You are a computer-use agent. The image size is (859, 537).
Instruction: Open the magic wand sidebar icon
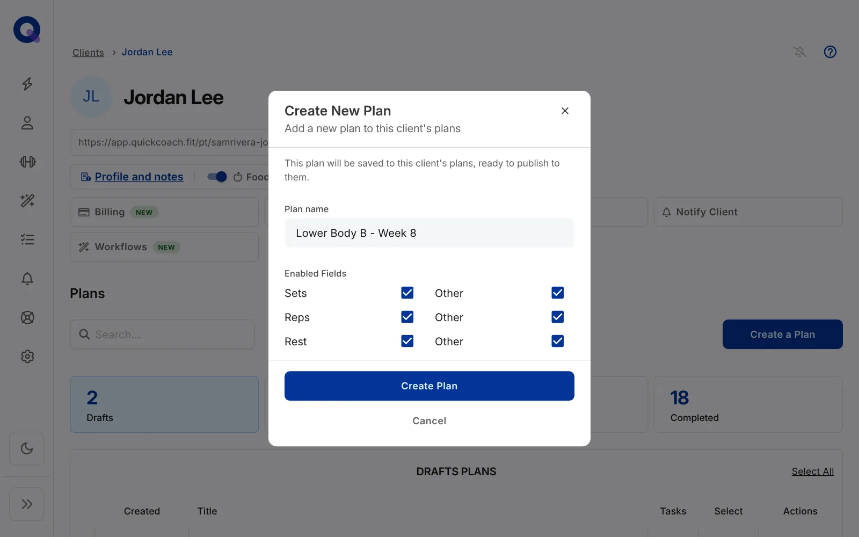[27, 201]
